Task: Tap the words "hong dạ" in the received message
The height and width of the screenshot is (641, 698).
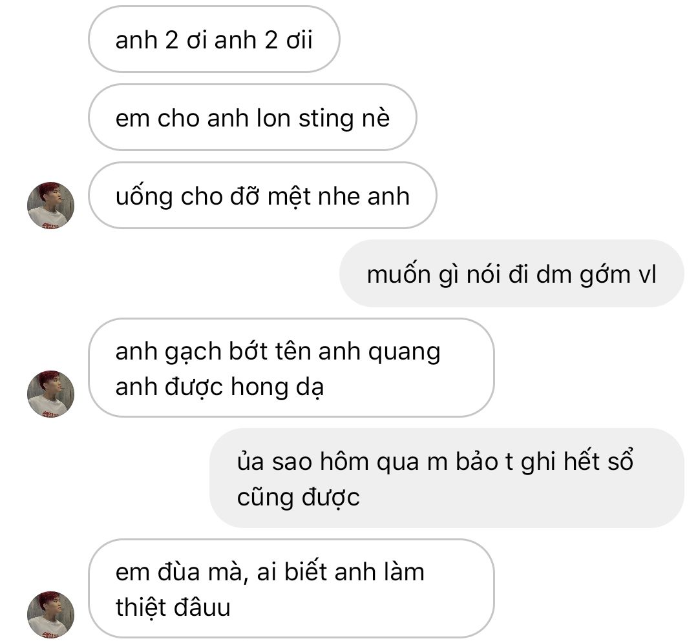Action: pyautogui.click(x=277, y=387)
